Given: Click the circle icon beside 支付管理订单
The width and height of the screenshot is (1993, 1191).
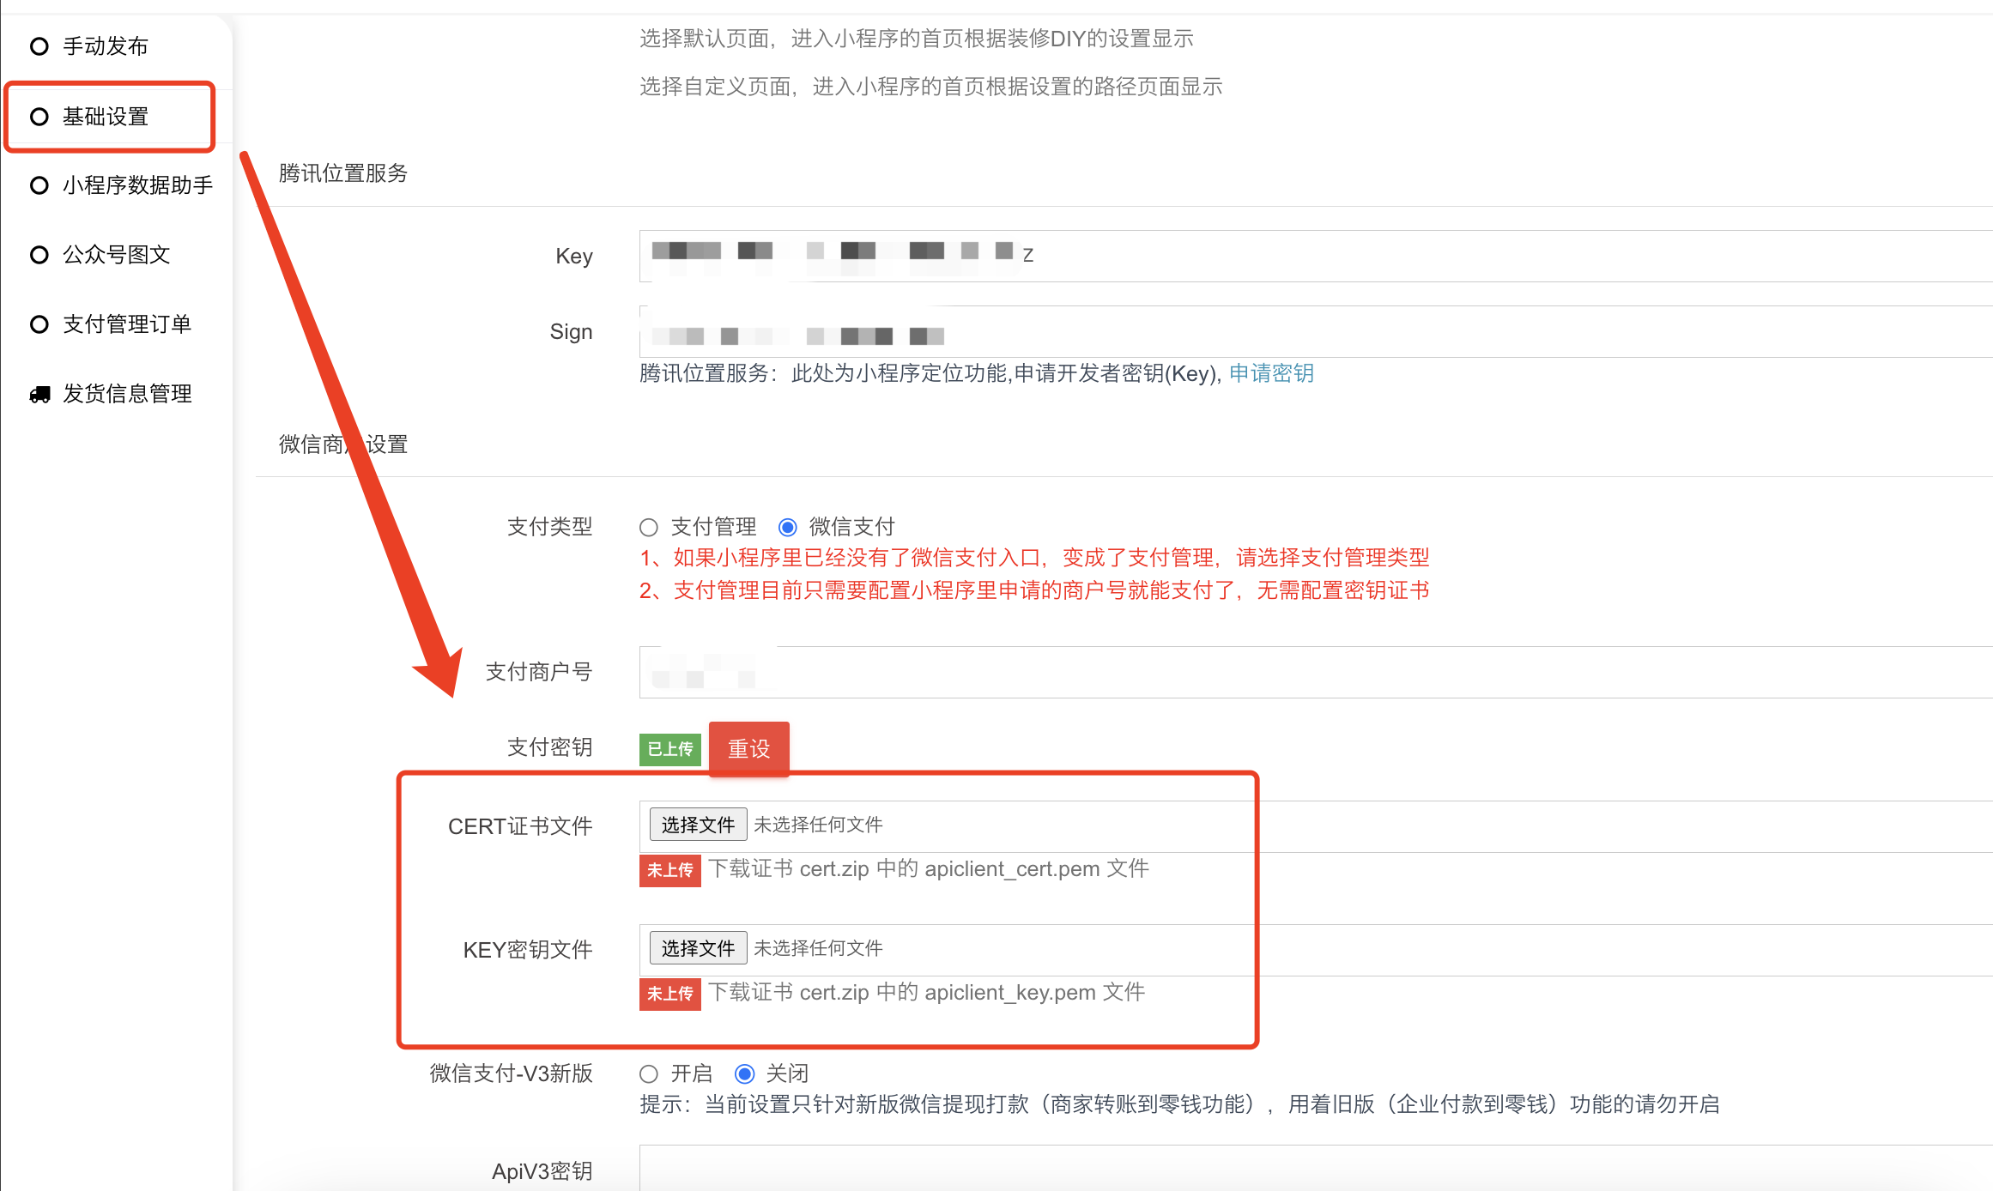Looking at the screenshot, I should (39, 324).
